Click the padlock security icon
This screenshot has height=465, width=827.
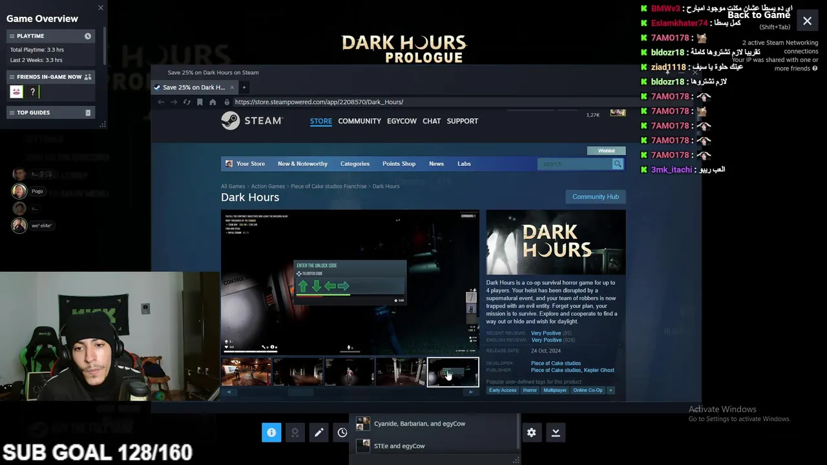[227, 102]
